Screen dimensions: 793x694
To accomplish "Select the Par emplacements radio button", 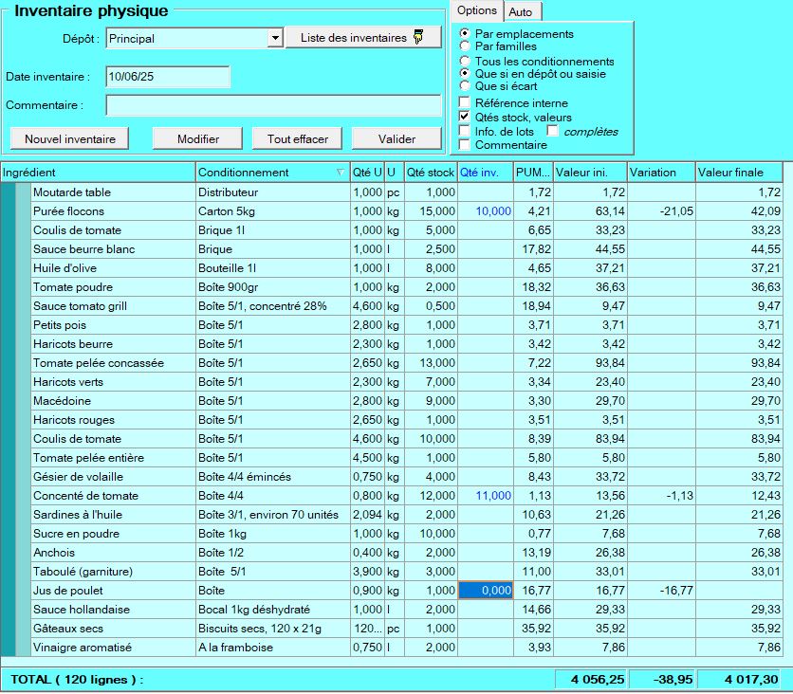I will coord(464,34).
